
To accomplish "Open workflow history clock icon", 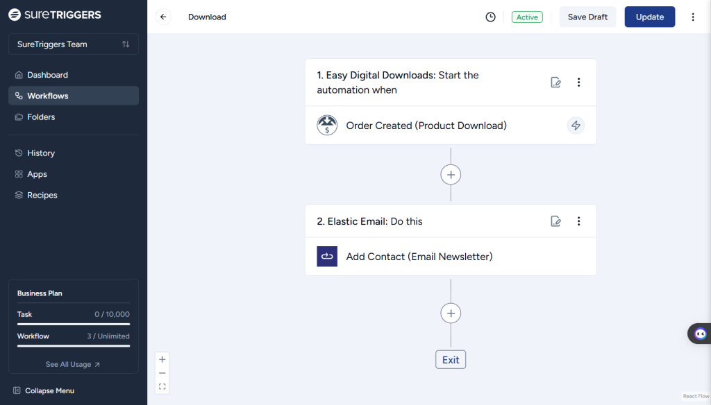I will [x=490, y=17].
